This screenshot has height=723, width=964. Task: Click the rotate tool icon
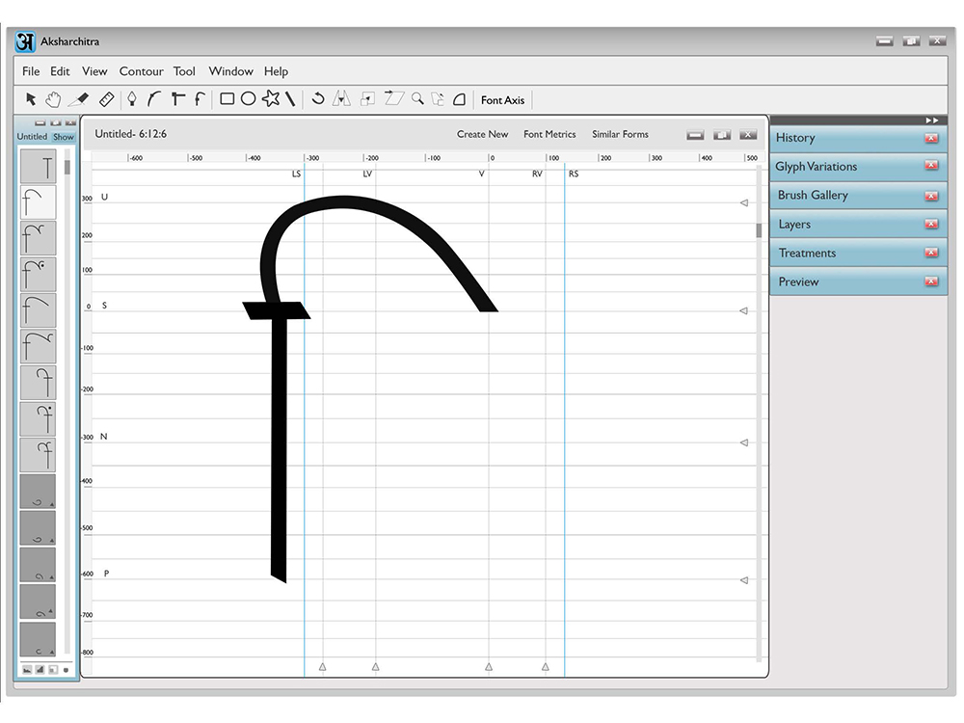click(318, 98)
